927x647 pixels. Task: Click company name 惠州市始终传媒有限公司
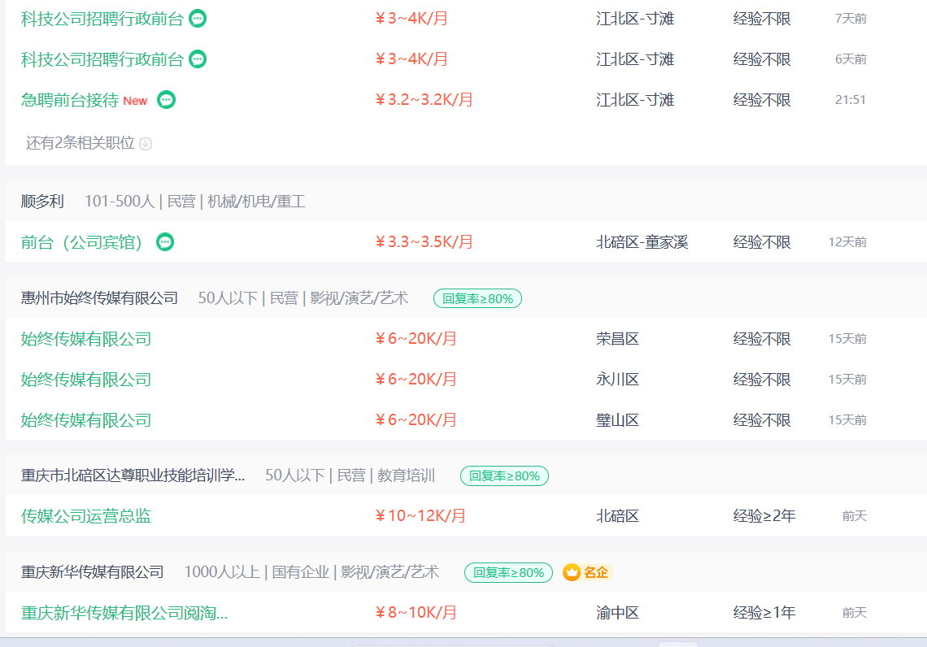pyautogui.click(x=99, y=298)
